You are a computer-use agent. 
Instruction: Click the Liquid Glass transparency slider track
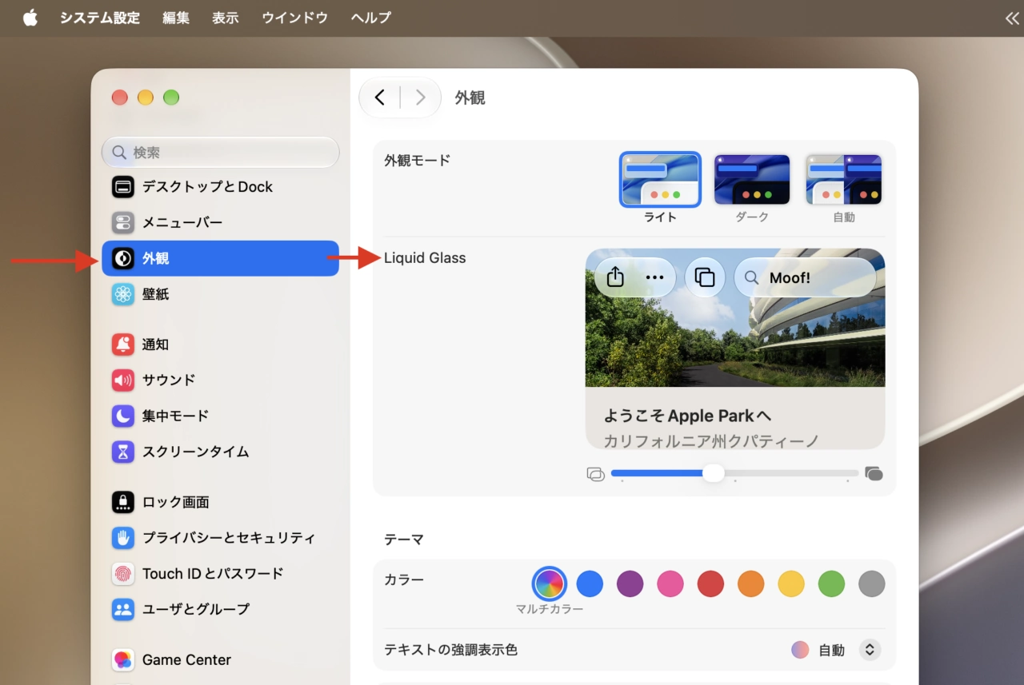pos(734,473)
